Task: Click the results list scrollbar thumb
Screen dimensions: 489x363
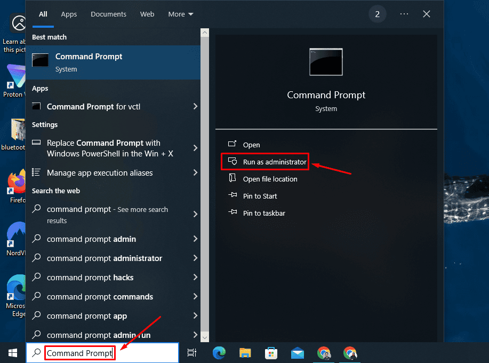Action: pyautogui.click(x=205, y=185)
